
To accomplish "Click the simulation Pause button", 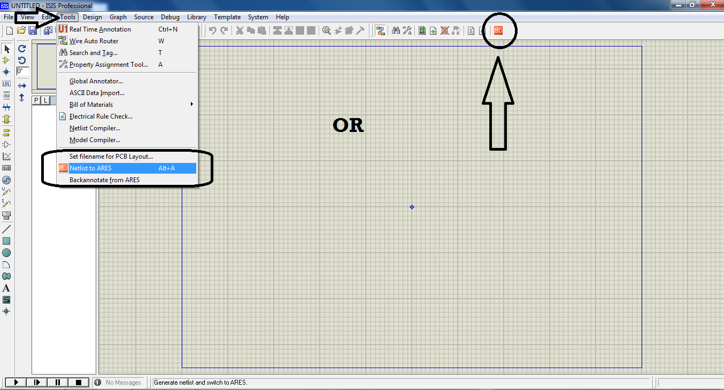I will (57, 382).
